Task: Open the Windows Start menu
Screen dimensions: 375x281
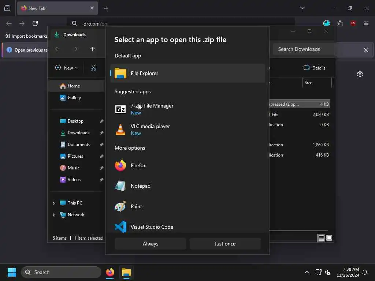Action: (12, 272)
